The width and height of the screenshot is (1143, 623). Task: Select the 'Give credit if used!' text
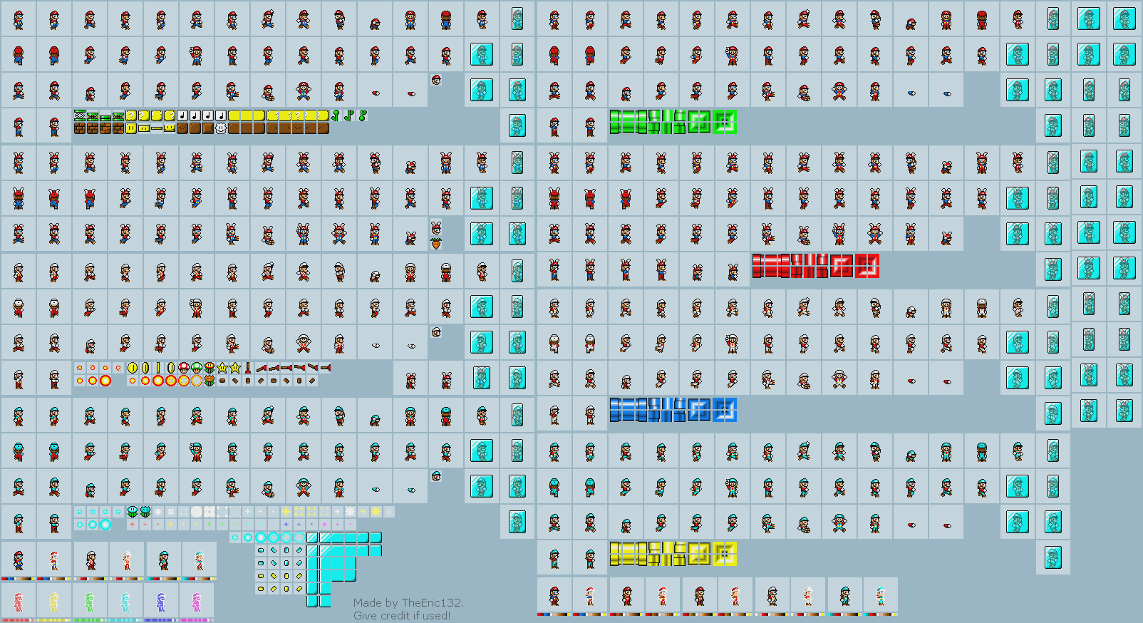click(402, 616)
